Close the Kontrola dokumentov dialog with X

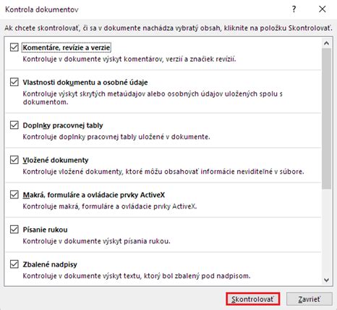coord(323,9)
